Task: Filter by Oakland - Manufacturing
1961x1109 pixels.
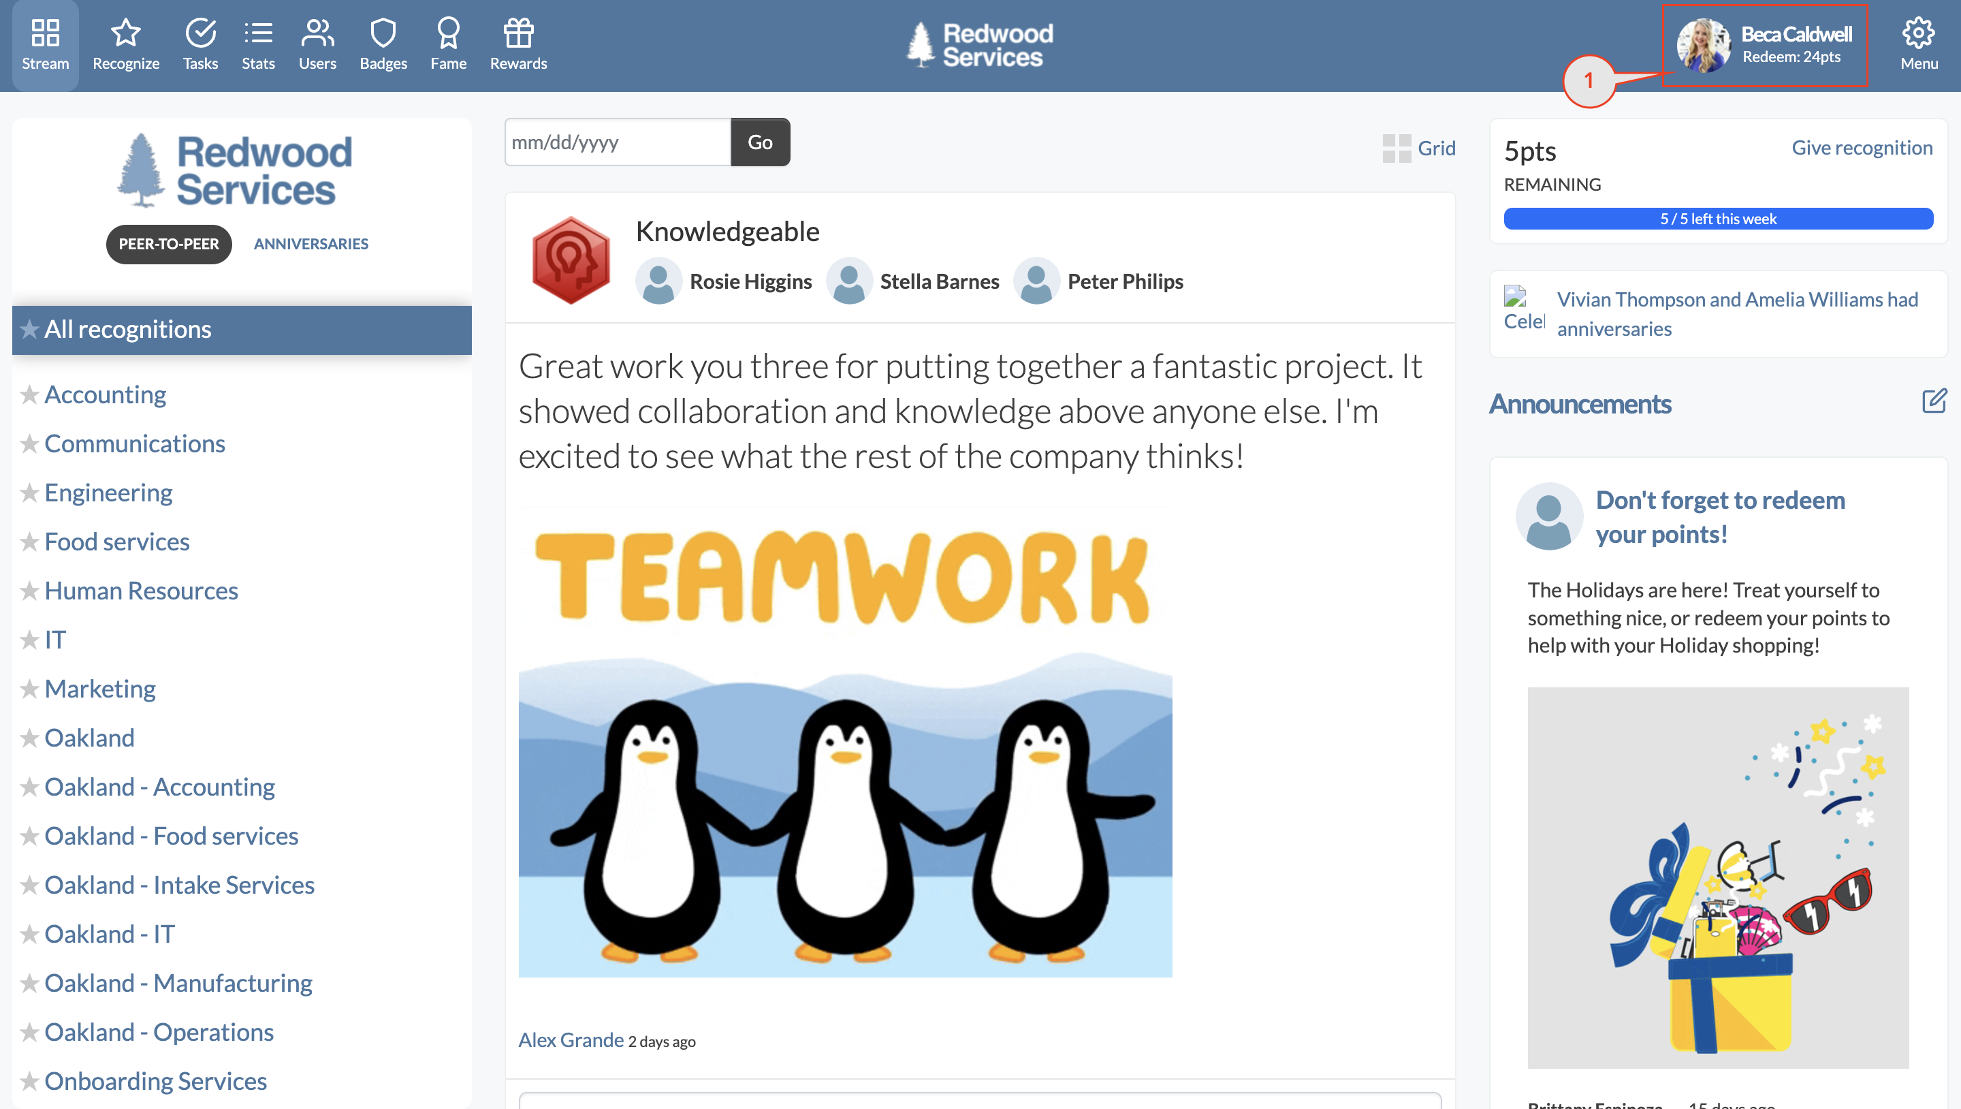Action: tap(179, 984)
